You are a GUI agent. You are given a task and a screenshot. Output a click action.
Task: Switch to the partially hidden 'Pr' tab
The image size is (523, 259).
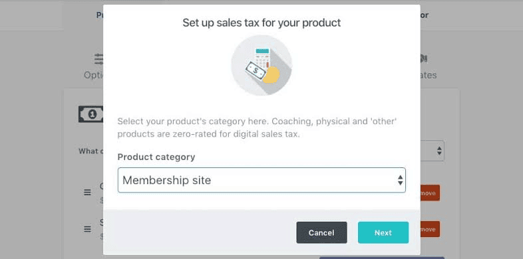pos(100,15)
